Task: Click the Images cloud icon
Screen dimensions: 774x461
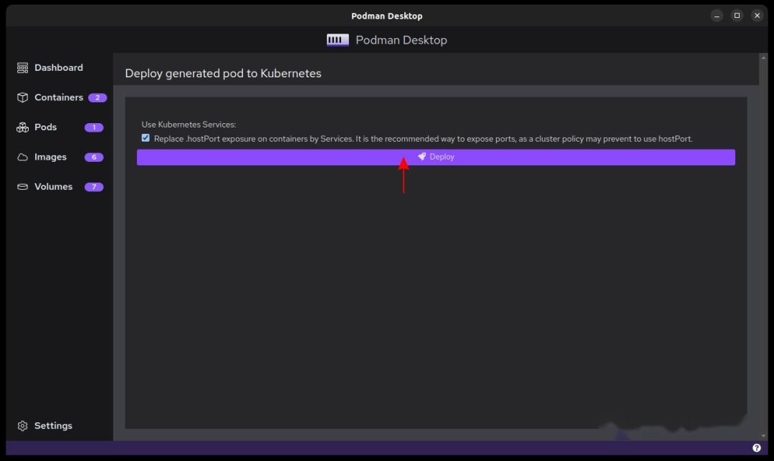Action: pyautogui.click(x=22, y=157)
